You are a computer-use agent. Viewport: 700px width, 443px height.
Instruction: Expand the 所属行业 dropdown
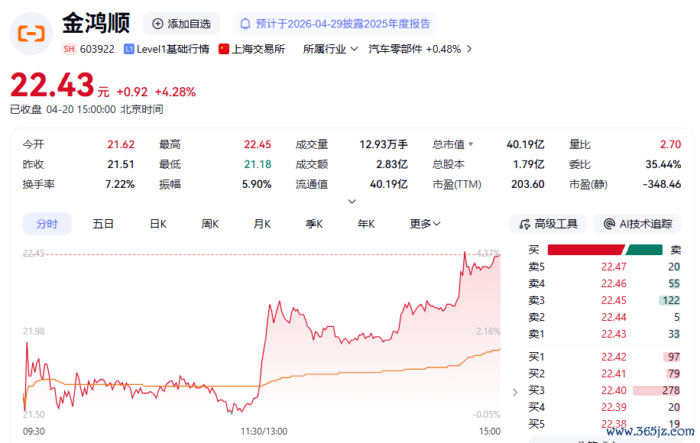point(330,49)
